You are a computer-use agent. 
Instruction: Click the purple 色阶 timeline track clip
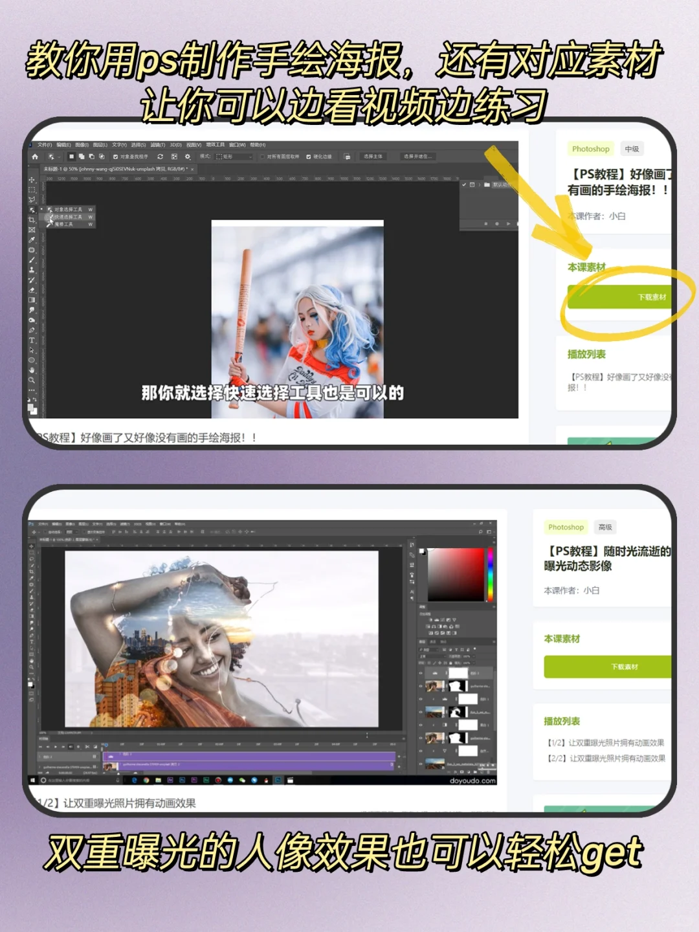coord(249,755)
